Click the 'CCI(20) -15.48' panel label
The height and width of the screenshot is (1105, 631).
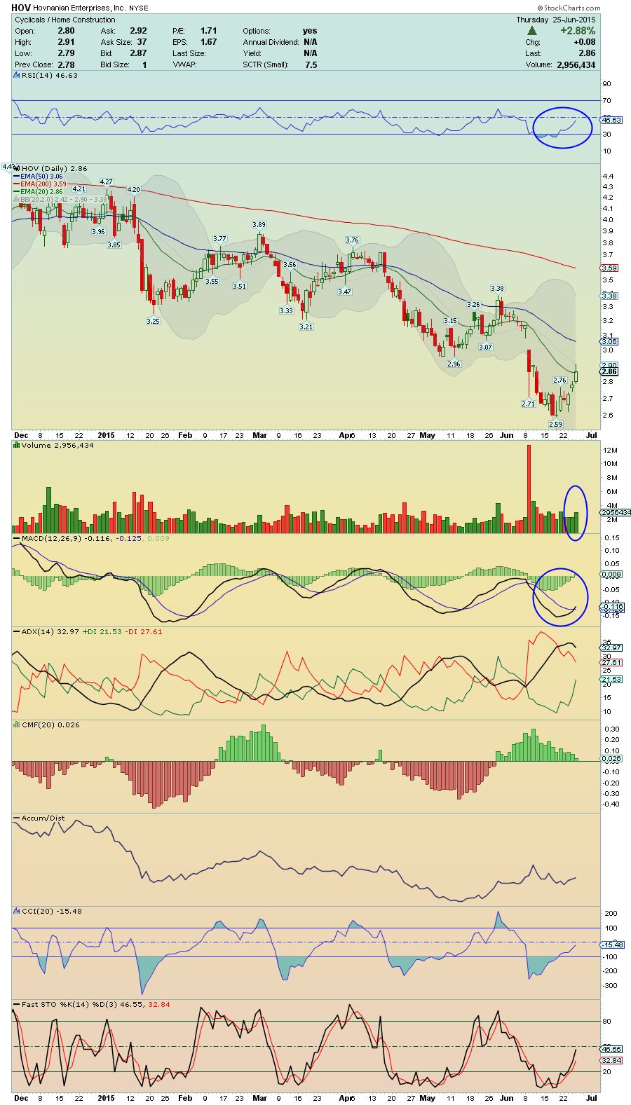click(52, 911)
